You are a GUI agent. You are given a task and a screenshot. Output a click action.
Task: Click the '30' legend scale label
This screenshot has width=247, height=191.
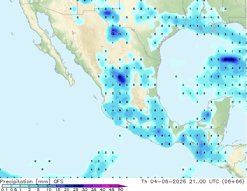pyautogui.click(x=85, y=189)
